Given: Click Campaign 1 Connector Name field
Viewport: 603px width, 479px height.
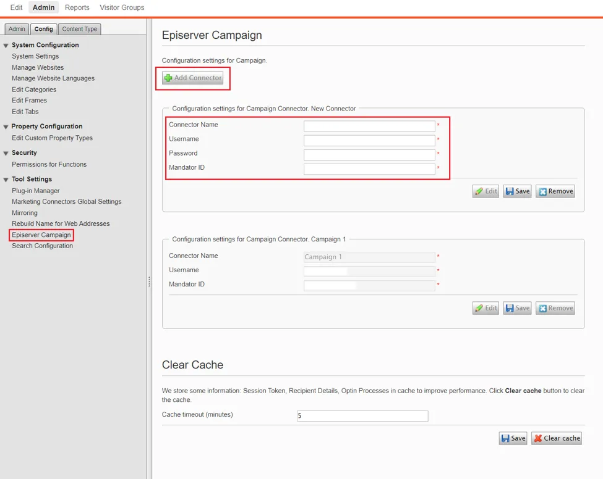Looking at the screenshot, I should 369,257.
